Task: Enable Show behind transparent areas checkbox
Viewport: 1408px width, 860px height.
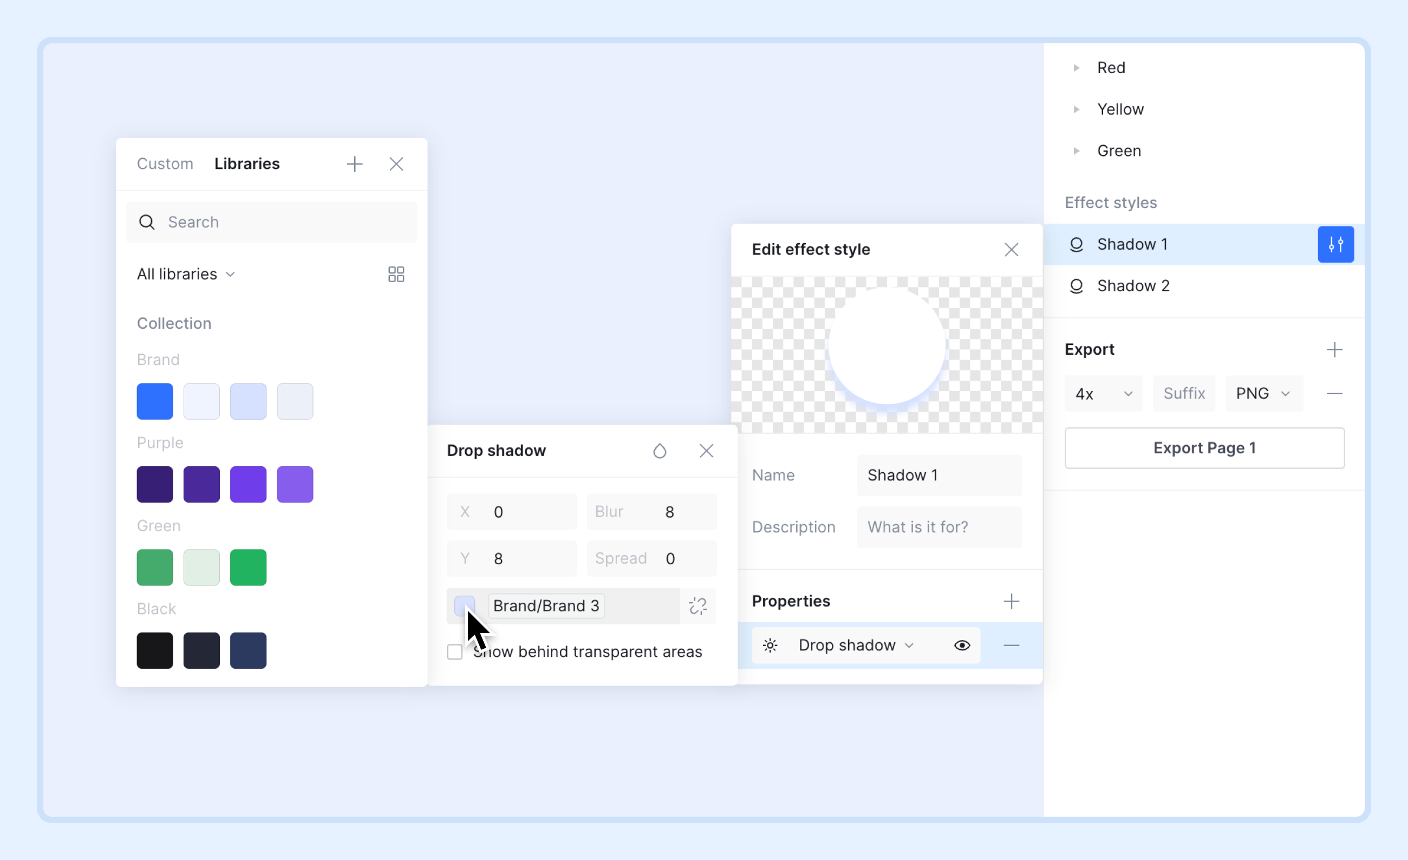Action: 454,652
